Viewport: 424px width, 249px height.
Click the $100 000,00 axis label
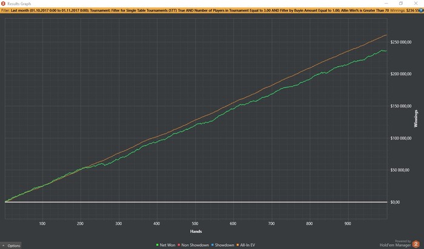click(x=401, y=138)
